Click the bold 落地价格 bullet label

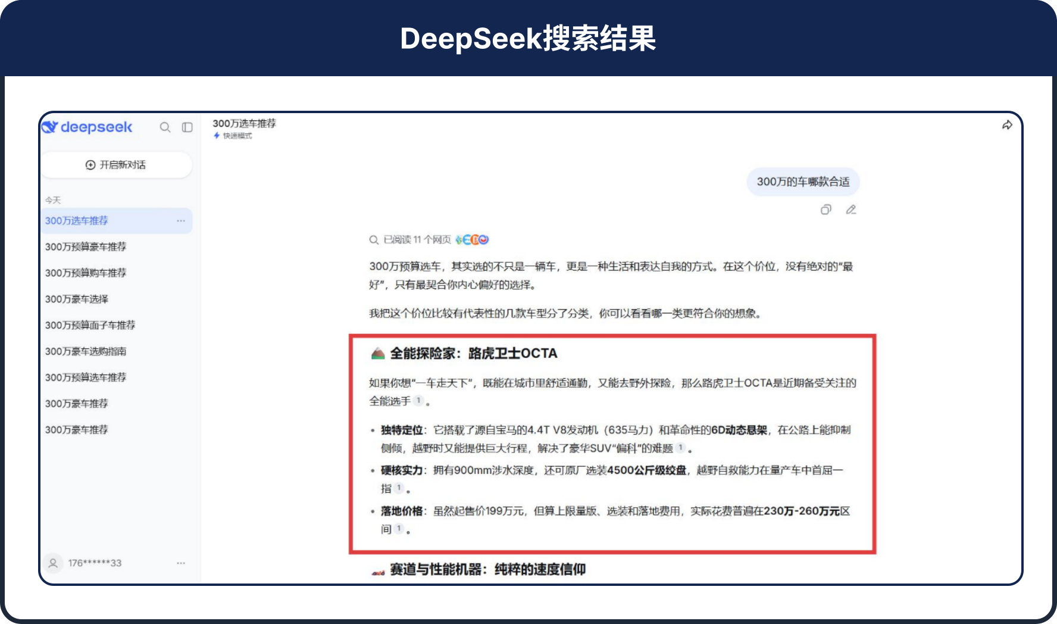point(402,511)
